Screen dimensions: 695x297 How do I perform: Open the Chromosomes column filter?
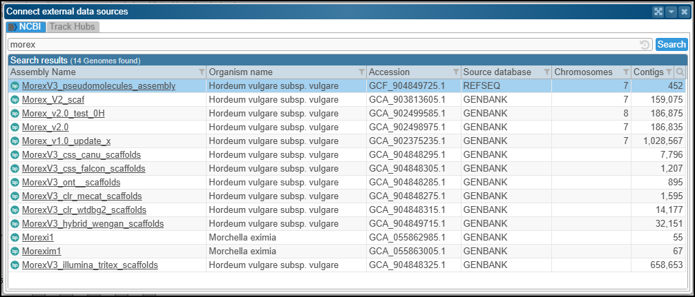[626, 72]
